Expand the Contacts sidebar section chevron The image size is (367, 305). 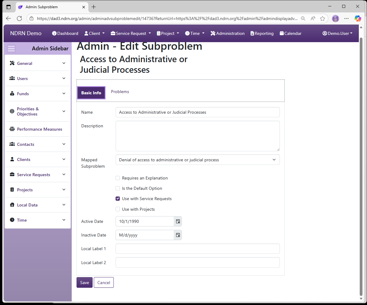pyautogui.click(x=64, y=144)
